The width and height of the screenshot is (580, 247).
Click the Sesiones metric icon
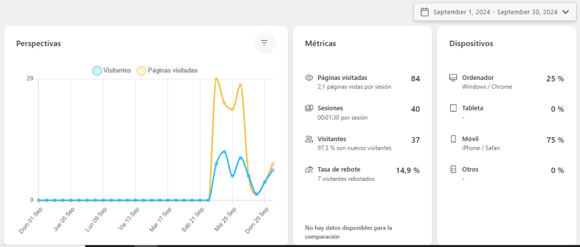(x=309, y=108)
